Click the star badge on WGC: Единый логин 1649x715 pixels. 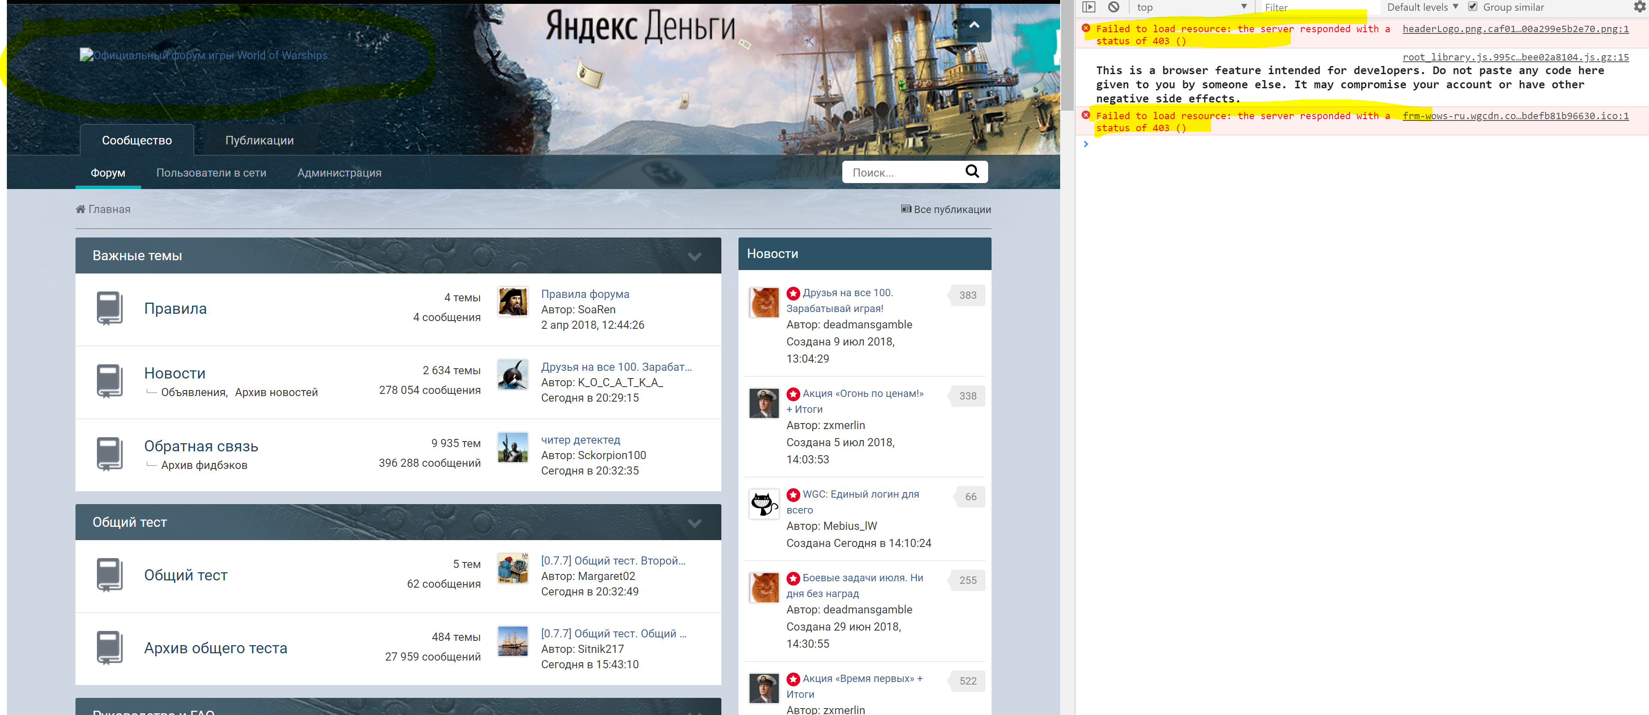[x=793, y=495]
